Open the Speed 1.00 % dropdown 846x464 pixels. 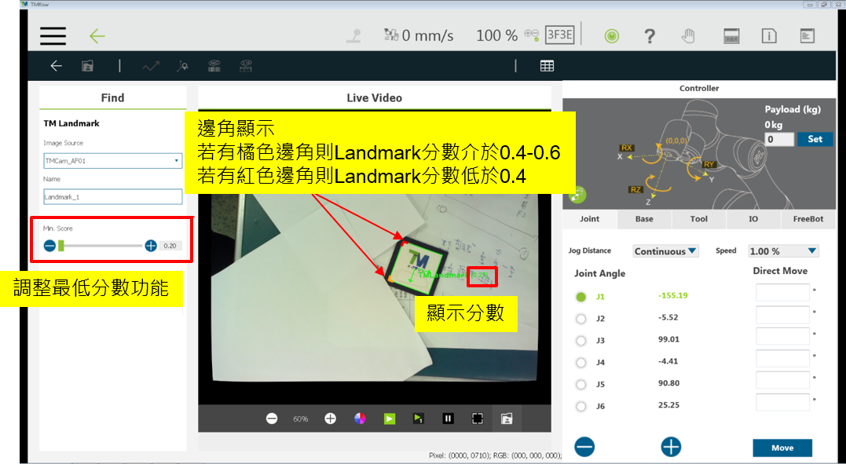click(x=782, y=251)
